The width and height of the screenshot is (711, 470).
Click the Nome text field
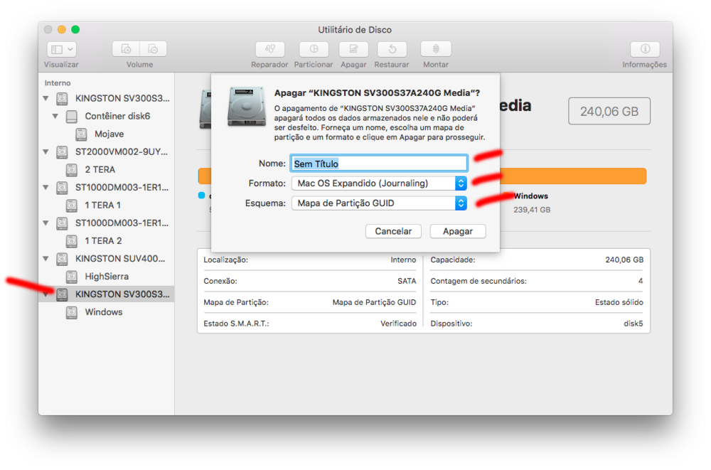click(x=379, y=164)
